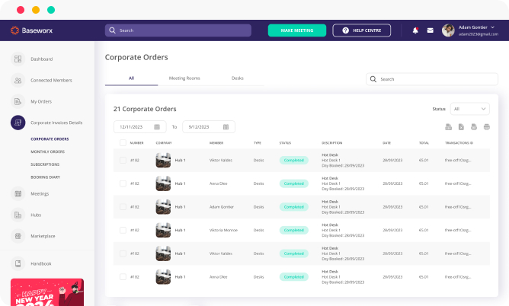The image size is (509, 306).
Task: Click the top bar Search field
Action: (x=178, y=30)
